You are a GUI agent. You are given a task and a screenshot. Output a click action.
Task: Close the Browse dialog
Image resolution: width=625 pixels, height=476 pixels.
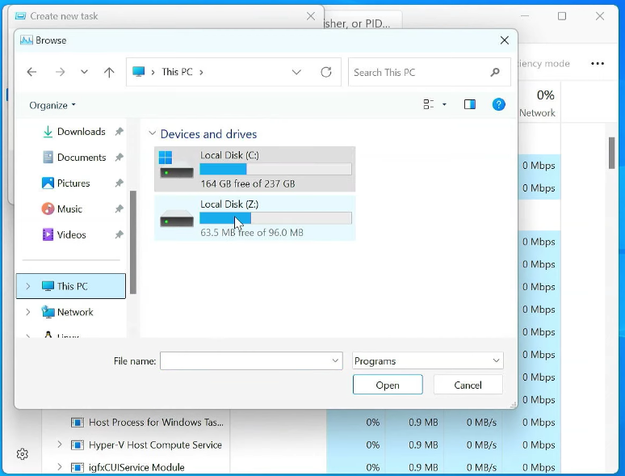pos(504,40)
